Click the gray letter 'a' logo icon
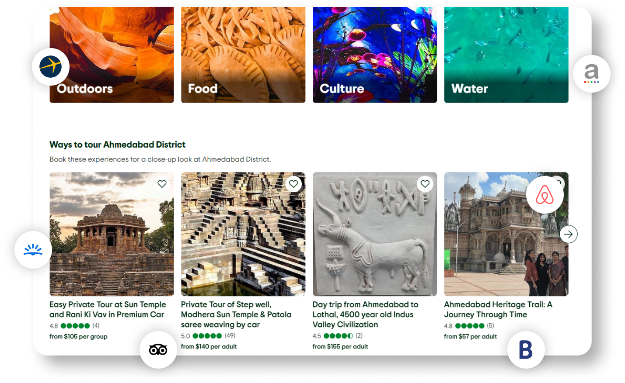 (591, 74)
